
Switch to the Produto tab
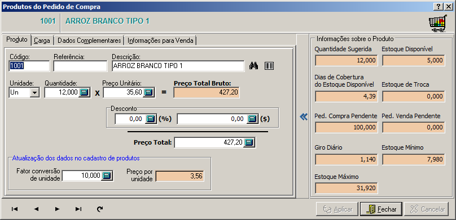point(17,40)
